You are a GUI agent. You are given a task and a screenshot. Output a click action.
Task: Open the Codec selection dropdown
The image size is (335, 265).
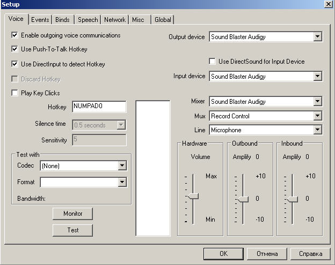[x=122, y=166]
